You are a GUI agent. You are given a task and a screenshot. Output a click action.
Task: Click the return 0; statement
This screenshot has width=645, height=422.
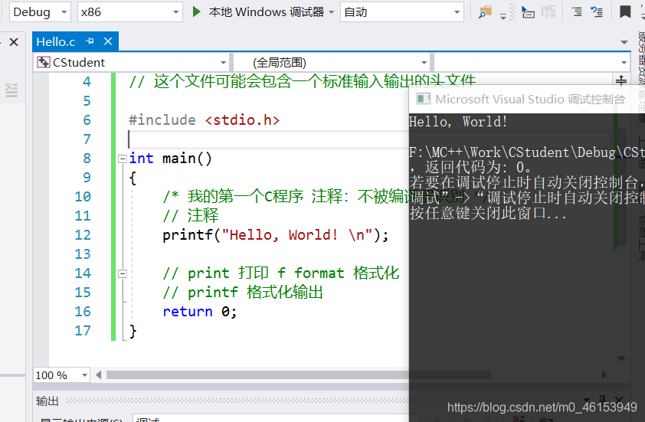(x=200, y=312)
